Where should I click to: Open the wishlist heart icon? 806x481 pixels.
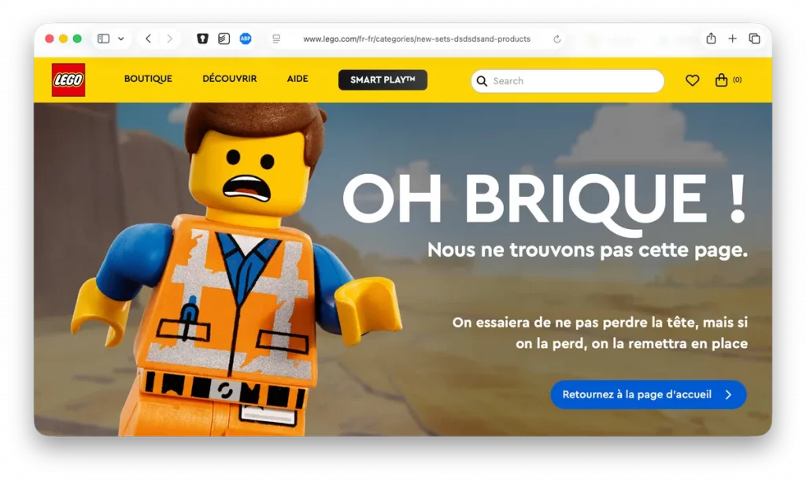coord(692,80)
